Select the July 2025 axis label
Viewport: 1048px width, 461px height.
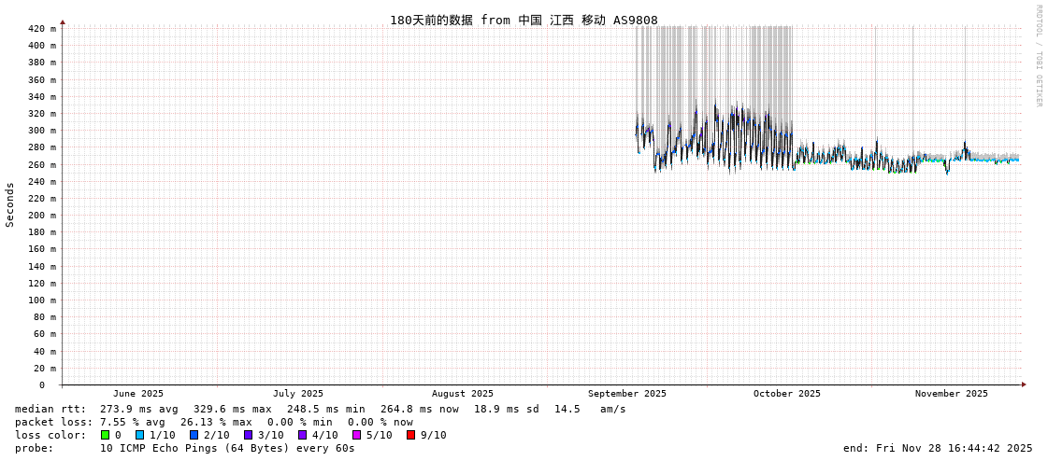297,394
